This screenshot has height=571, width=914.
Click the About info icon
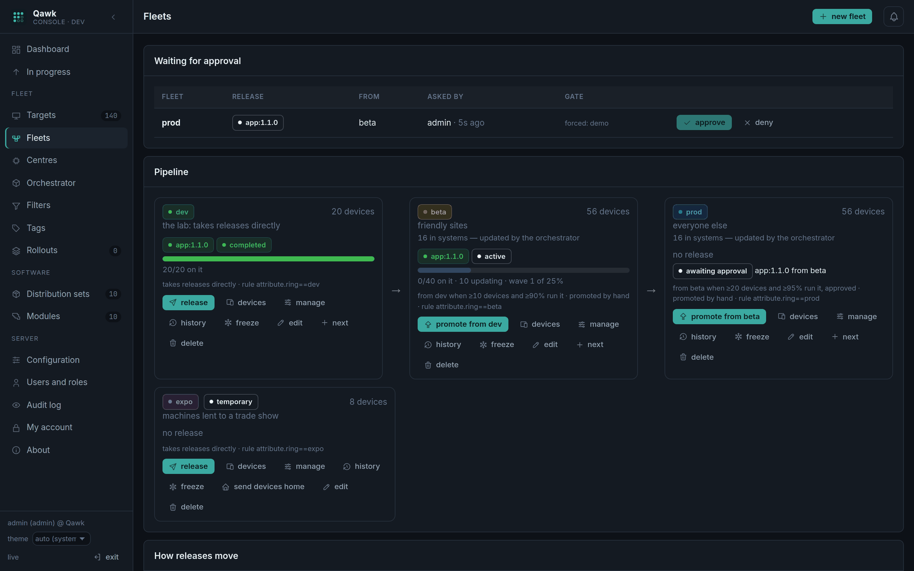16,450
